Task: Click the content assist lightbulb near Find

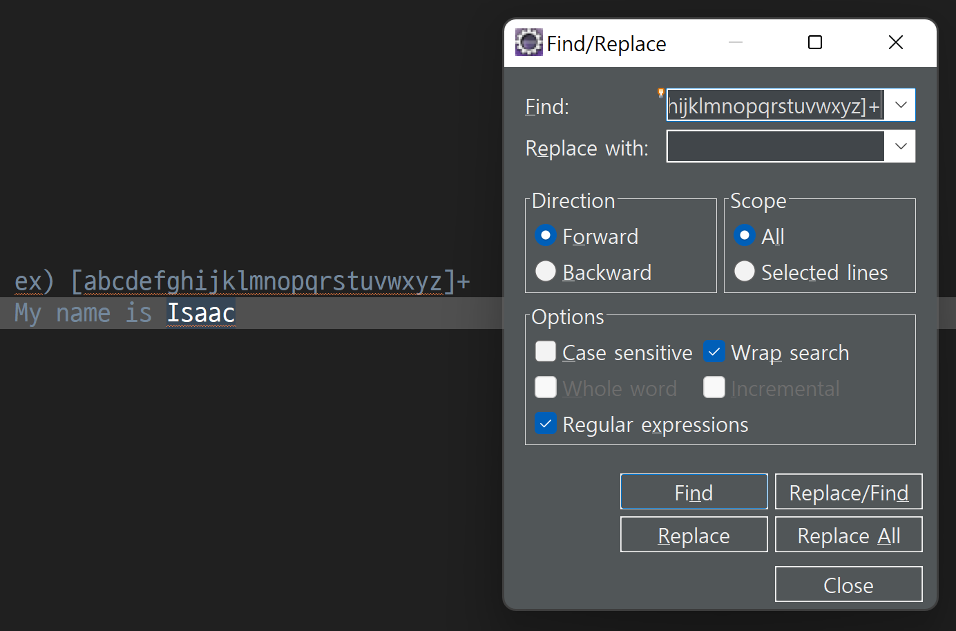Action: (x=661, y=93)
